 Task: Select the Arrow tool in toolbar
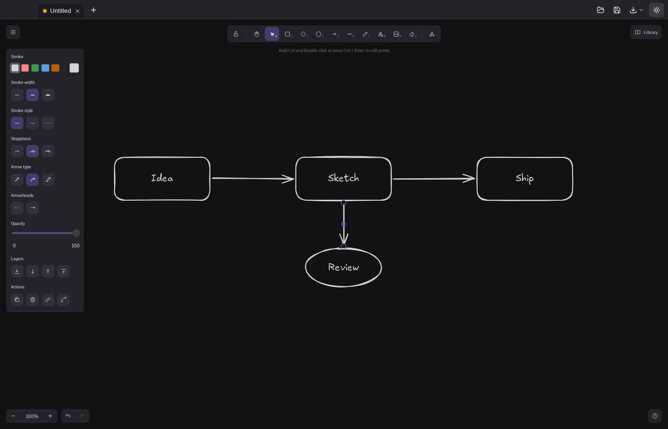tap(335, 34)
